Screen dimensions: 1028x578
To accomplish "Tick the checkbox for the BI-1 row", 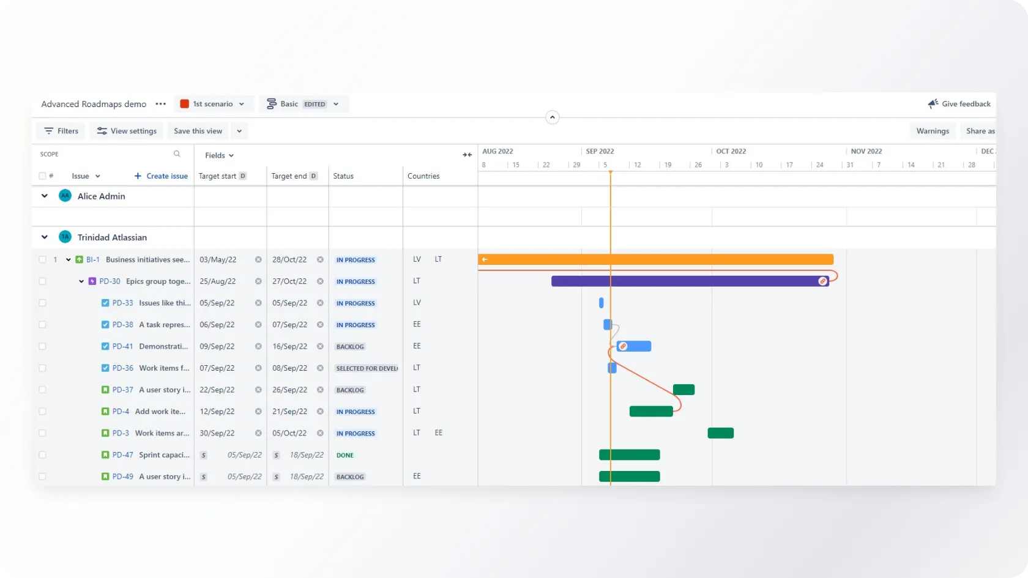I will (42, 260).
